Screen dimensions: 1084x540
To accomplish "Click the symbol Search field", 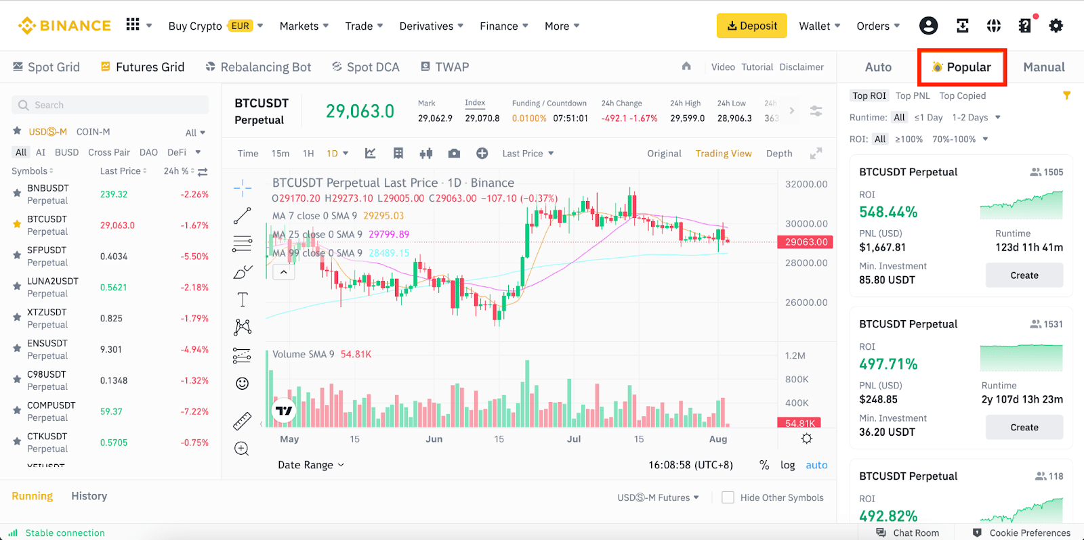I will 110,105.
